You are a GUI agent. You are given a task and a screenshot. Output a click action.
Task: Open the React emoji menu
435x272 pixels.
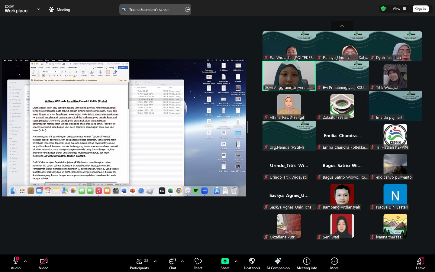198,264
